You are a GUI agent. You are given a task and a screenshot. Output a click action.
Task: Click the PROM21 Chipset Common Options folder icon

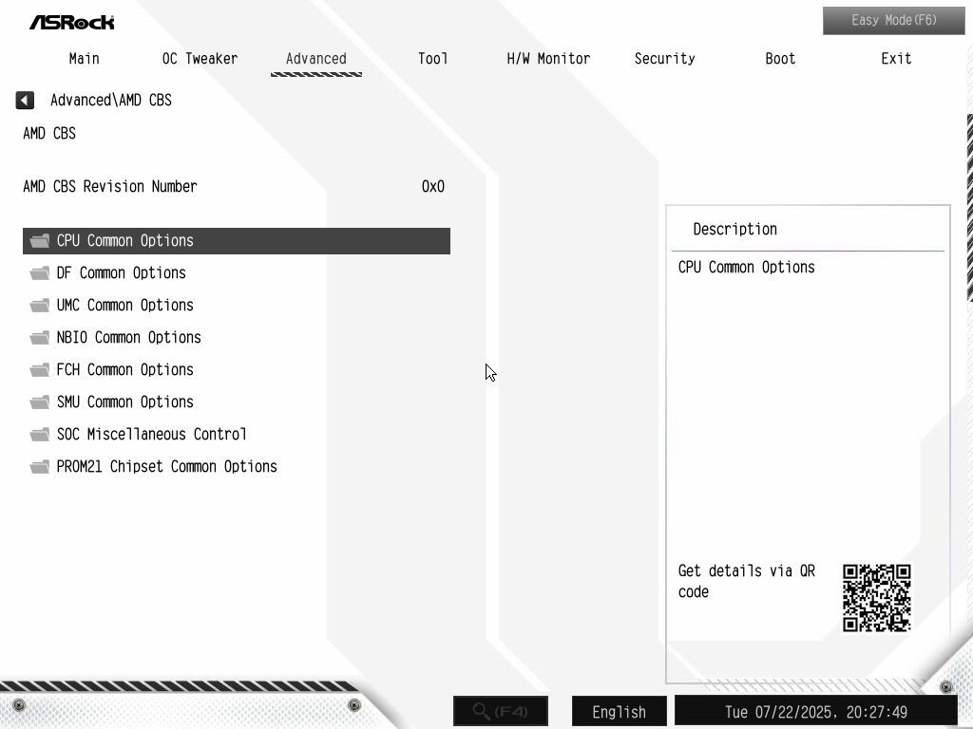tap(40, 466)
